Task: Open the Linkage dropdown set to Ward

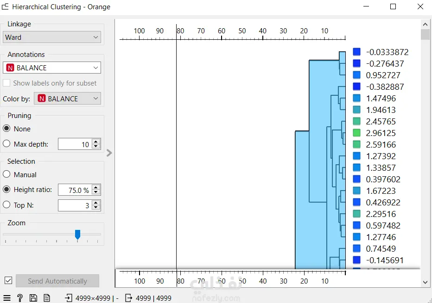Action: pos(52,37)
